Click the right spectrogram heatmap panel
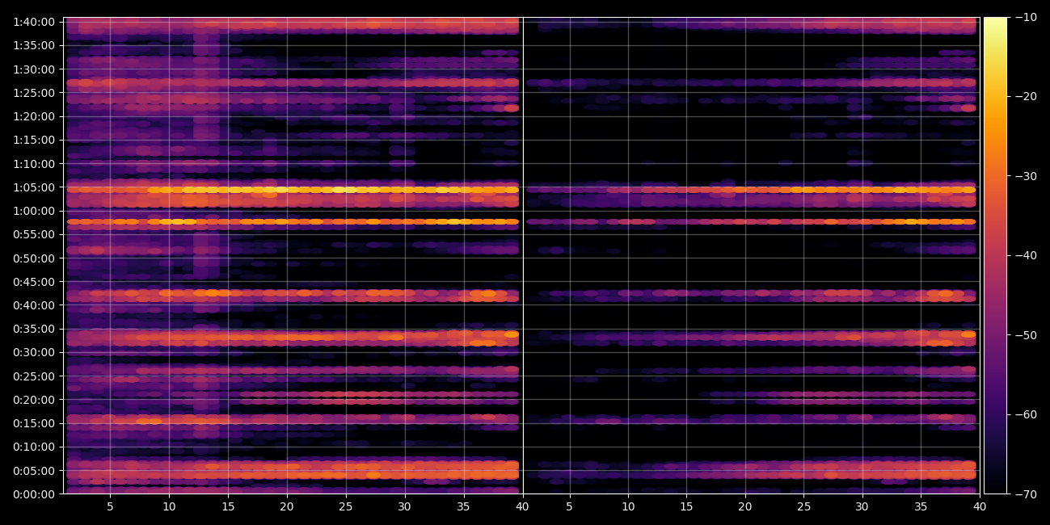This screenshot has height=525, width=1050. [751, 255]
